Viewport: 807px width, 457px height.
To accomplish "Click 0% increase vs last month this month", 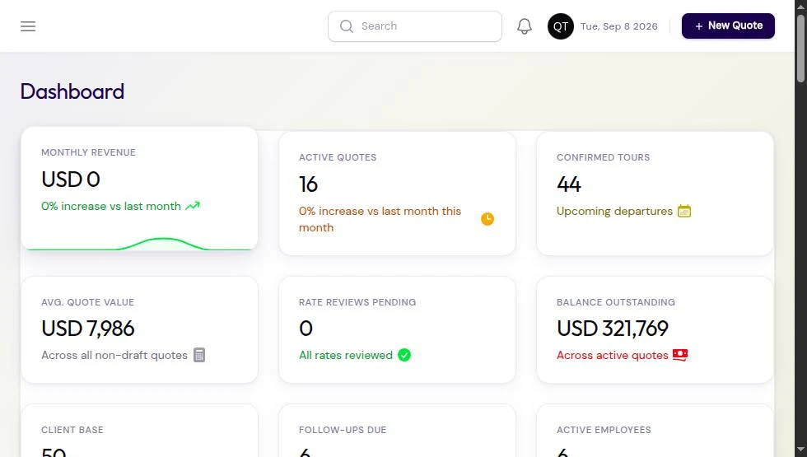I will point(380,219).
